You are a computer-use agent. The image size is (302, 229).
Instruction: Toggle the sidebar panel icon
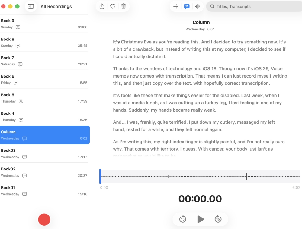click(31, 6)
